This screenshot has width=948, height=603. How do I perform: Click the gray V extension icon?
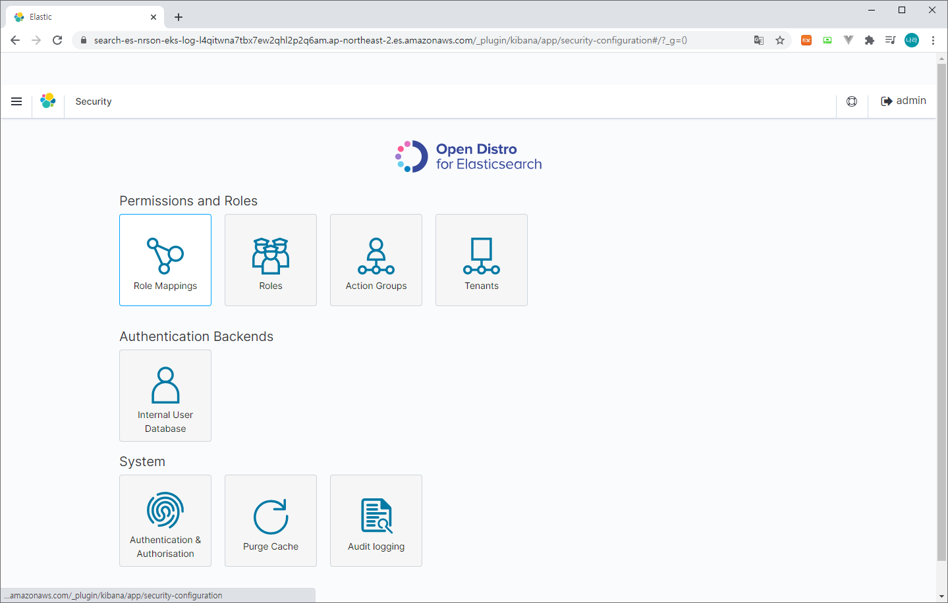pyautogui.click(x=849, y=40)
